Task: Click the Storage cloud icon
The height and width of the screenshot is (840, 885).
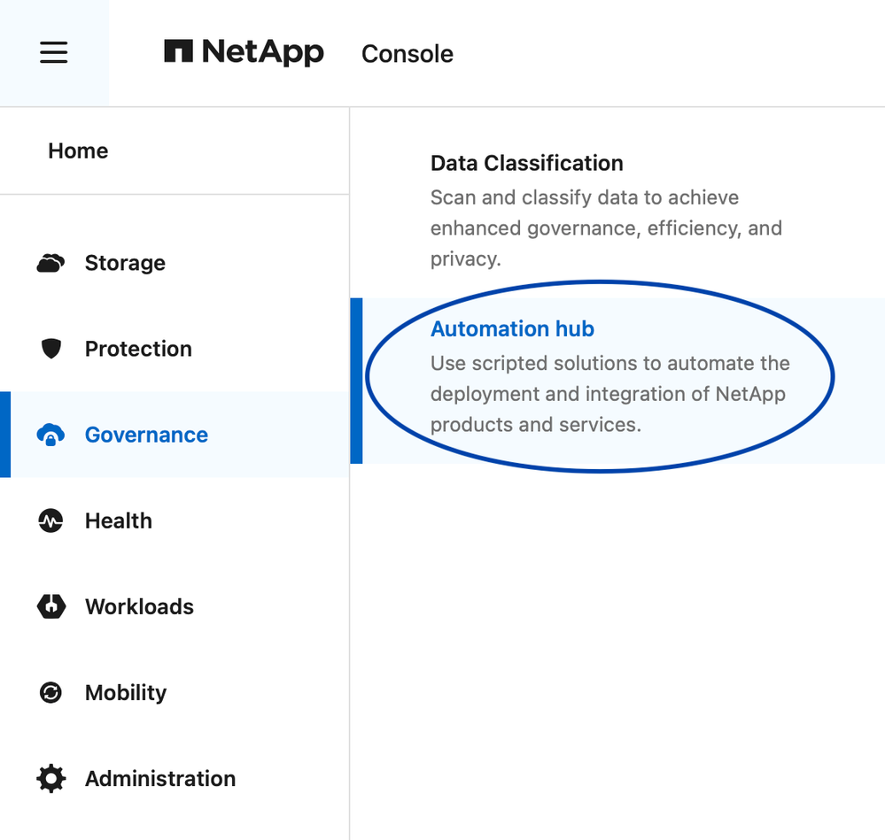Action: click(50, 263)
